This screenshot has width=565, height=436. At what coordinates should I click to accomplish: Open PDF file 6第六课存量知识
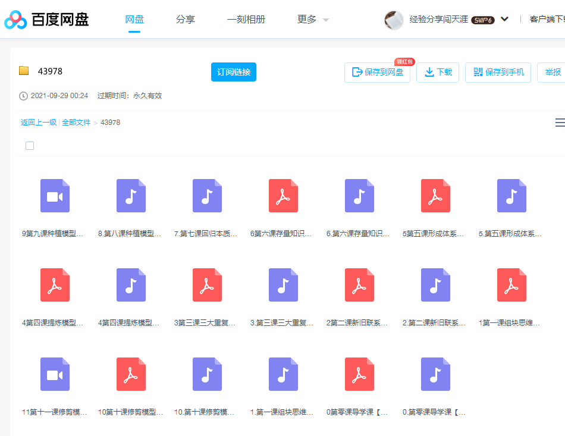coord(283,196)
